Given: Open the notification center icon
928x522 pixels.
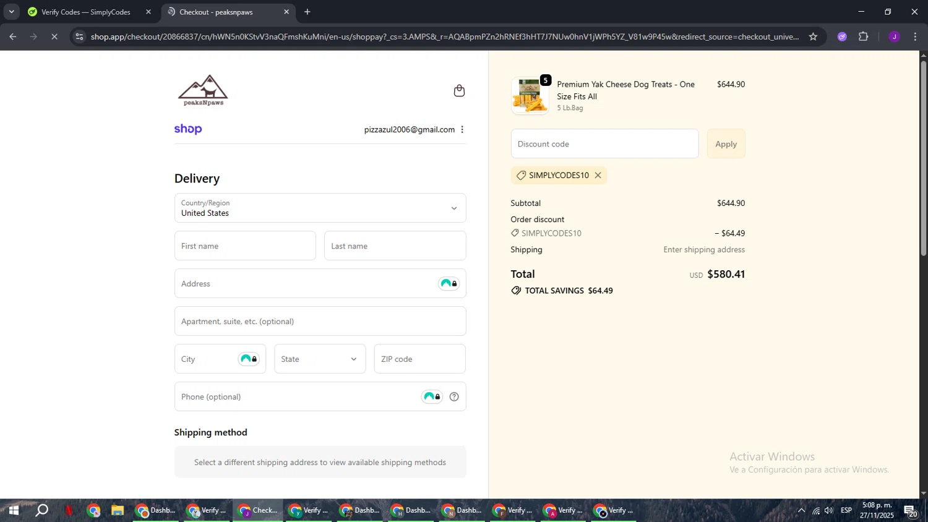Looking at the screenshot, I should [x=910, y=510].
